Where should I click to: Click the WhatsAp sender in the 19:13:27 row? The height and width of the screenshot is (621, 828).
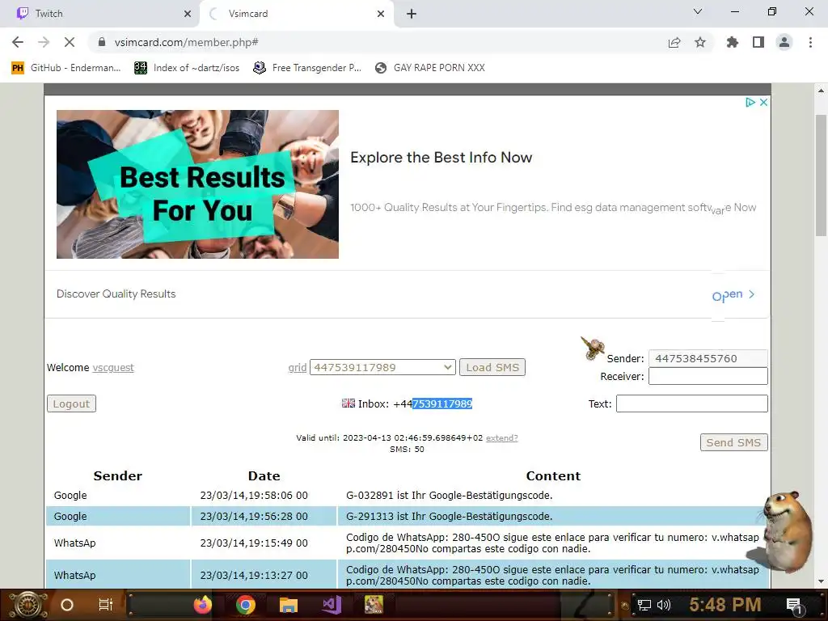(74, 575)
